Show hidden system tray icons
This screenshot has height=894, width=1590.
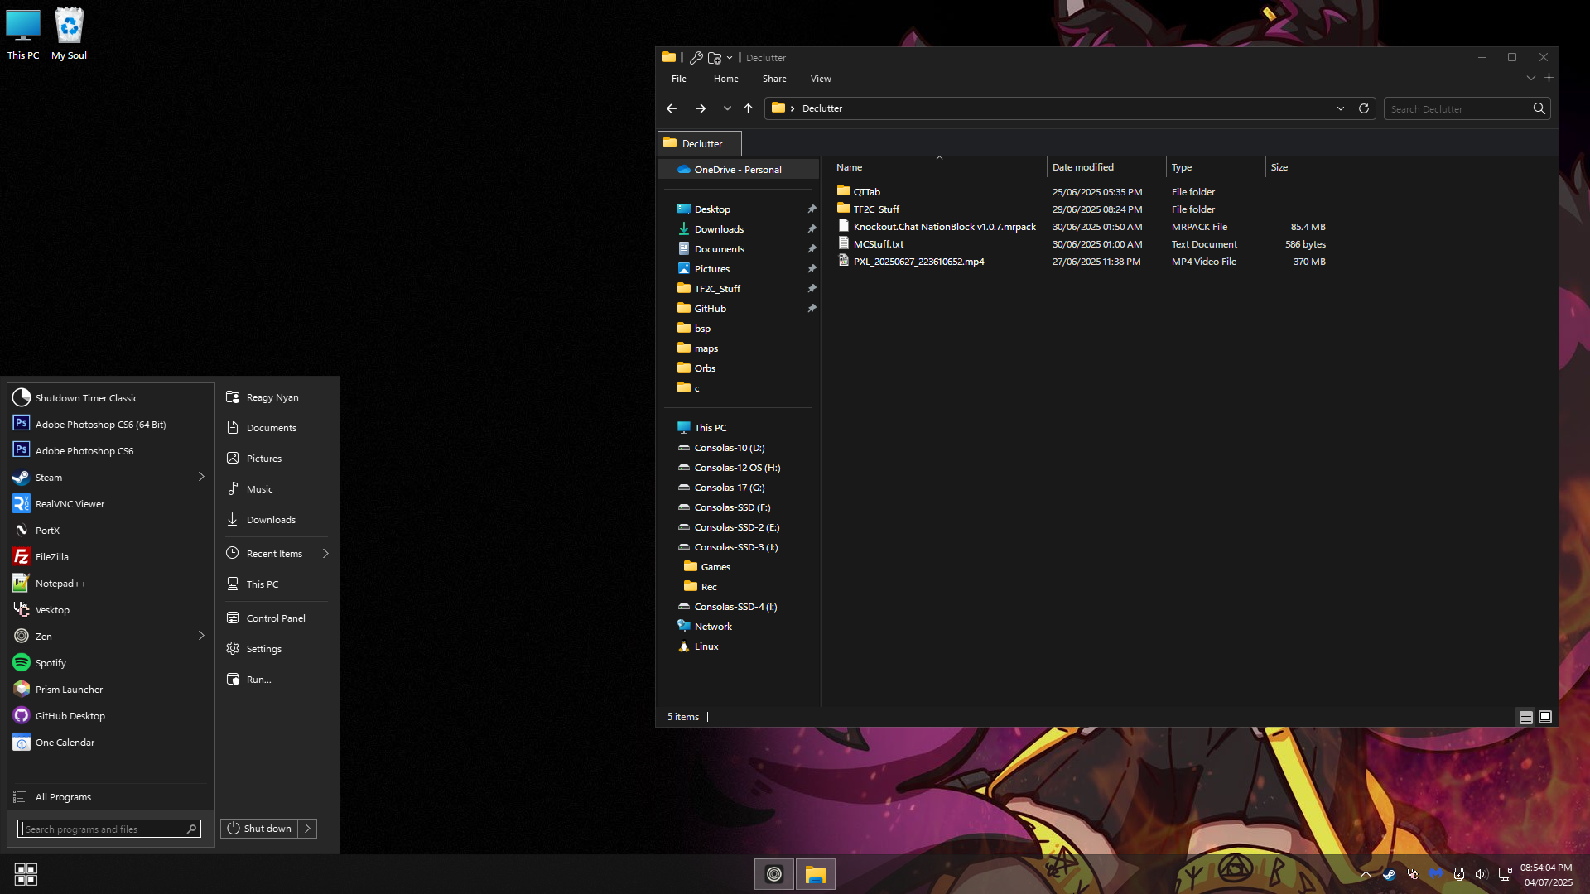(1366, 874)
